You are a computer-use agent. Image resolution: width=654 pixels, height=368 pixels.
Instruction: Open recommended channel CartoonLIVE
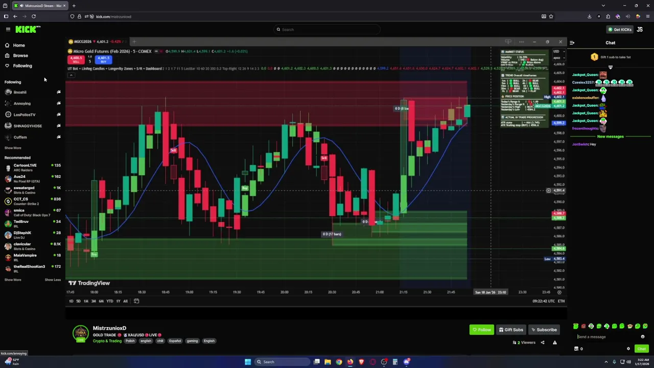coord(33,167)
